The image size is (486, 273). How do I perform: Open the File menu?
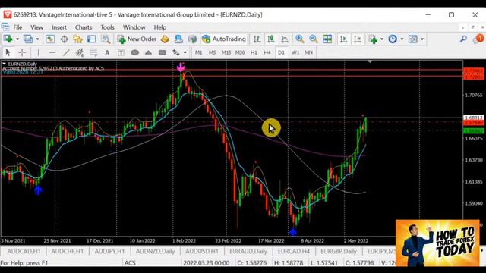click(17, 27)
